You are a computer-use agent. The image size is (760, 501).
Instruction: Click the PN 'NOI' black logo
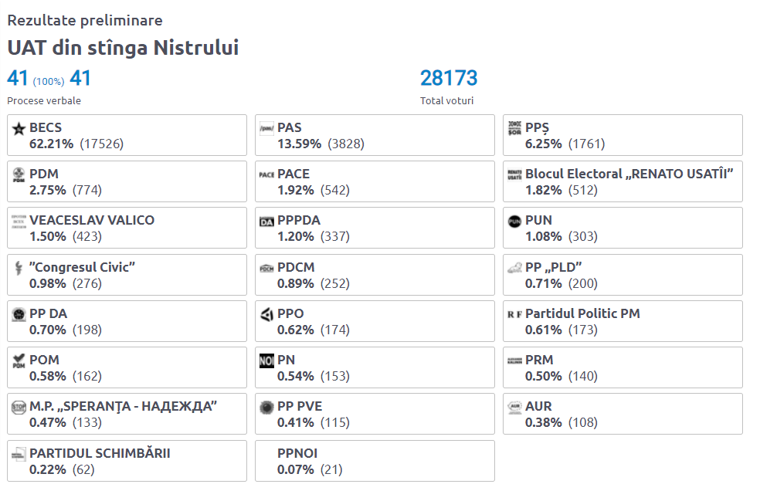[266, 361]
